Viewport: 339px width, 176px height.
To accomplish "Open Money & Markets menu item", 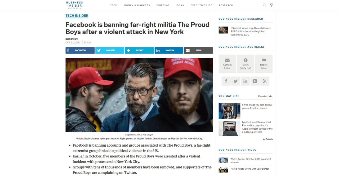I will [137, 5].
